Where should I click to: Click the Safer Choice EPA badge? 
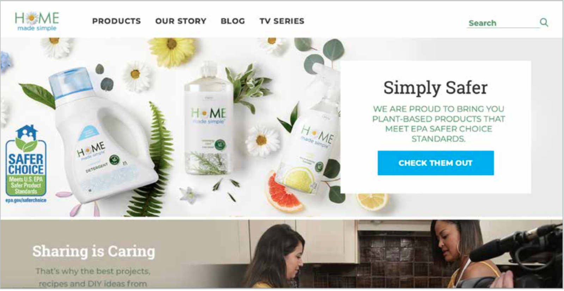click(26, 164)
